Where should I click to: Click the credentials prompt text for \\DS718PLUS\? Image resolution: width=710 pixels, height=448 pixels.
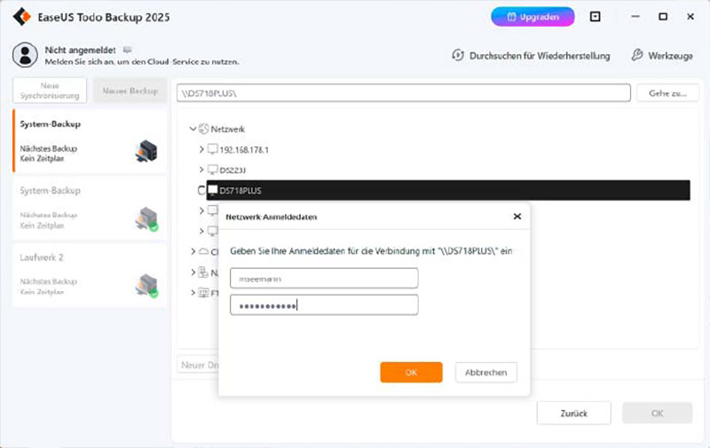[371, 251]
